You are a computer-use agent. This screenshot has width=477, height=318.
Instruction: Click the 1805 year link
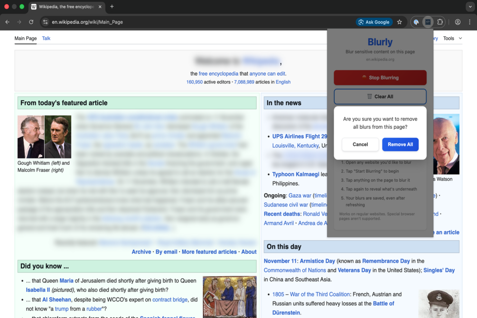tap(278, 294)
